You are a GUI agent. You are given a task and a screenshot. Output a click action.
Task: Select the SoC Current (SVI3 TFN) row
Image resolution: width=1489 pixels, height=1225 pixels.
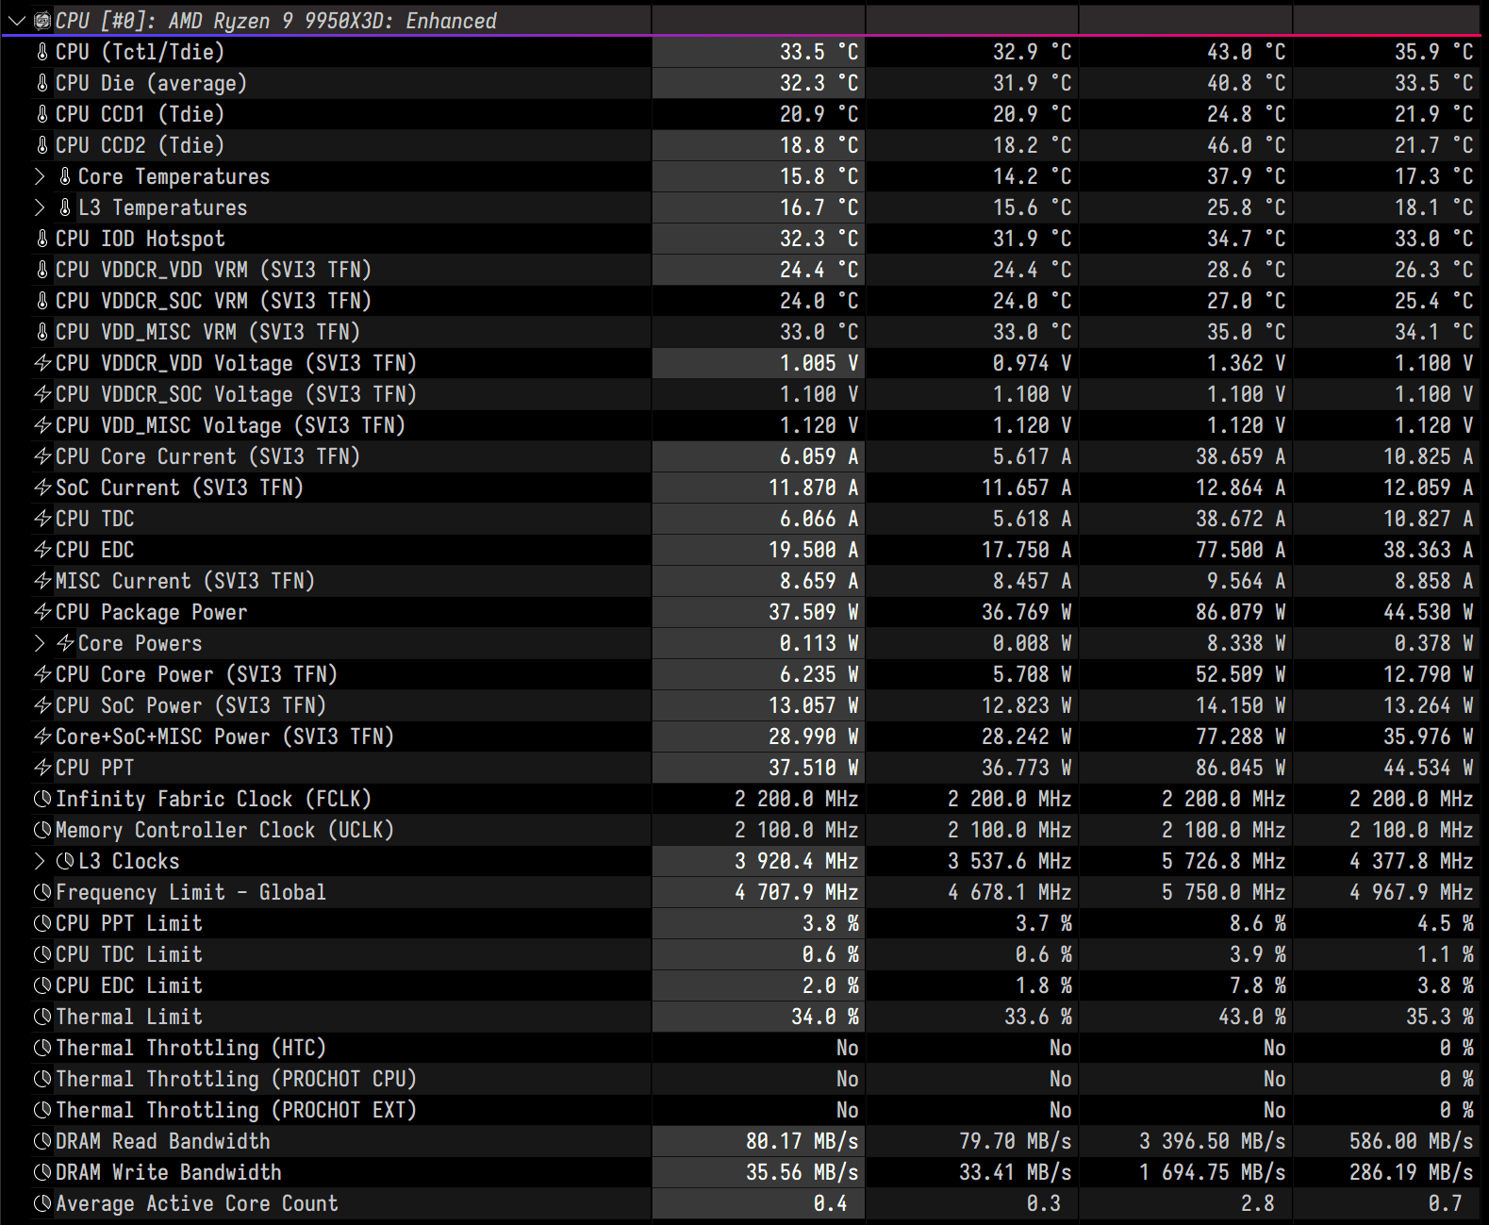(179, 488)
